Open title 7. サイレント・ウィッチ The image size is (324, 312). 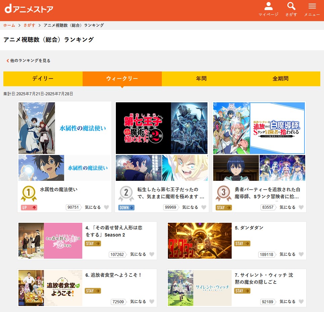coord(264,278)
